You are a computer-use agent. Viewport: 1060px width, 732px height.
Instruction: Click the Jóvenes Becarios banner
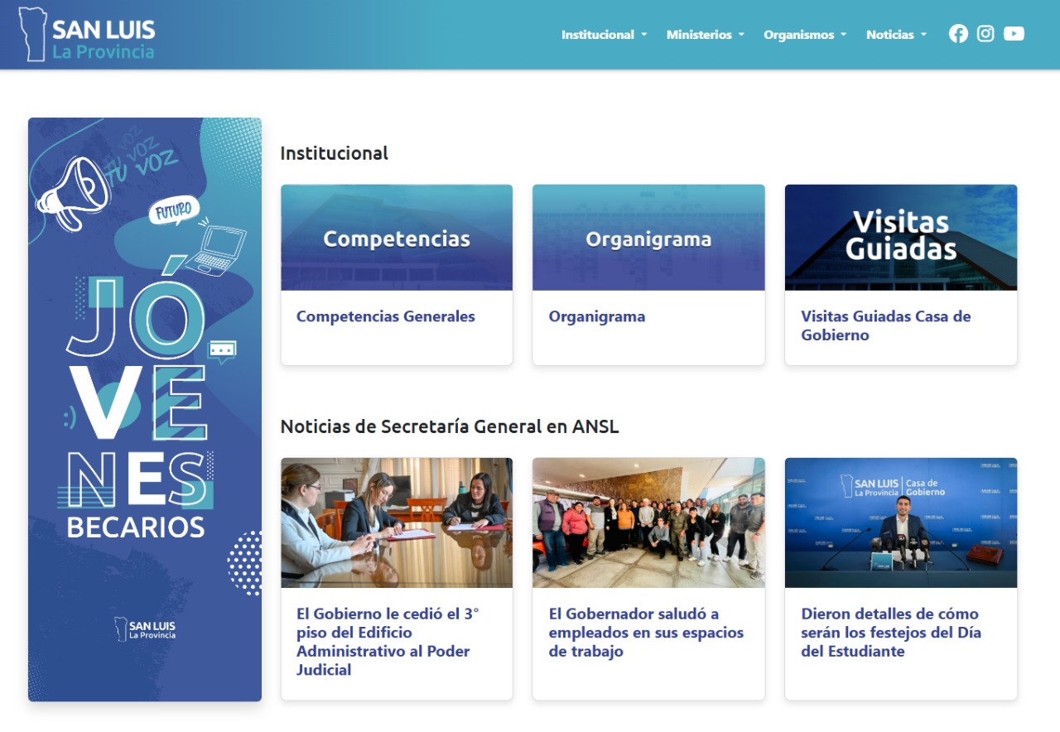[145, 409]
